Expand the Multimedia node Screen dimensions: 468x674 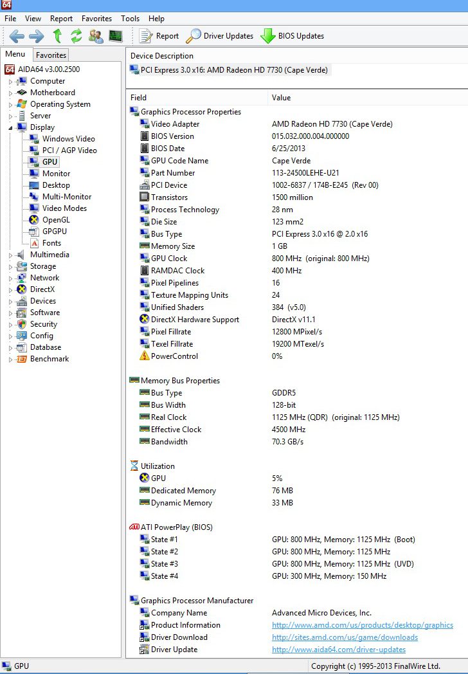[11, 255]
